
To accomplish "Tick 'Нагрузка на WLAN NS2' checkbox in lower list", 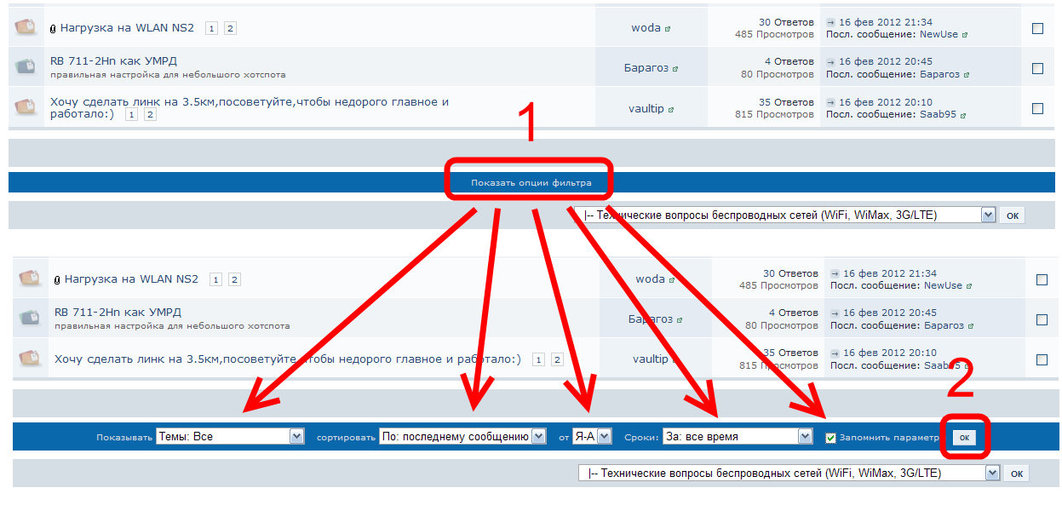I will click(x=1042, y=279).
